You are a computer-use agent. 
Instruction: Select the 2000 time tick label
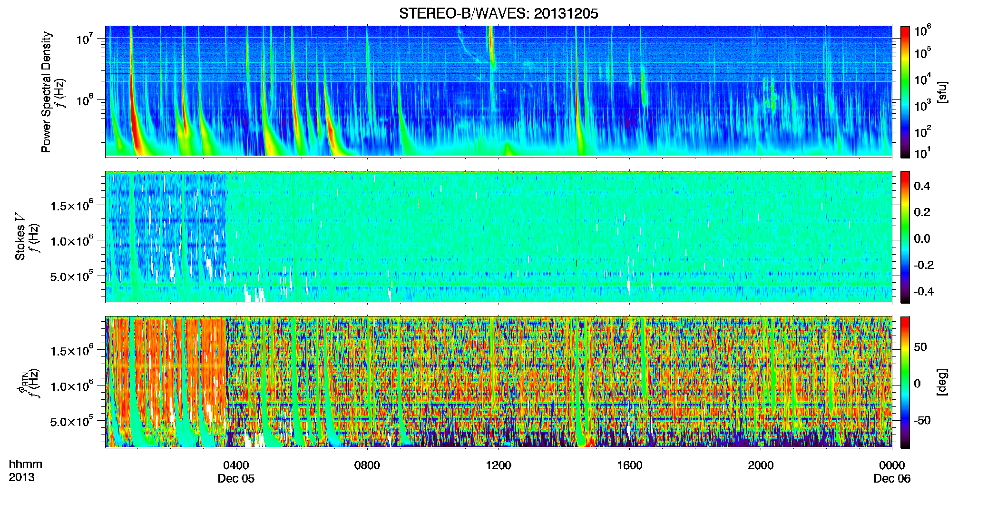click(761, 465)
